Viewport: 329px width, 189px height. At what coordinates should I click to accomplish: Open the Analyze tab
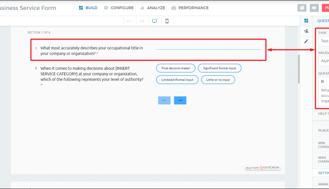click(152, 8)
